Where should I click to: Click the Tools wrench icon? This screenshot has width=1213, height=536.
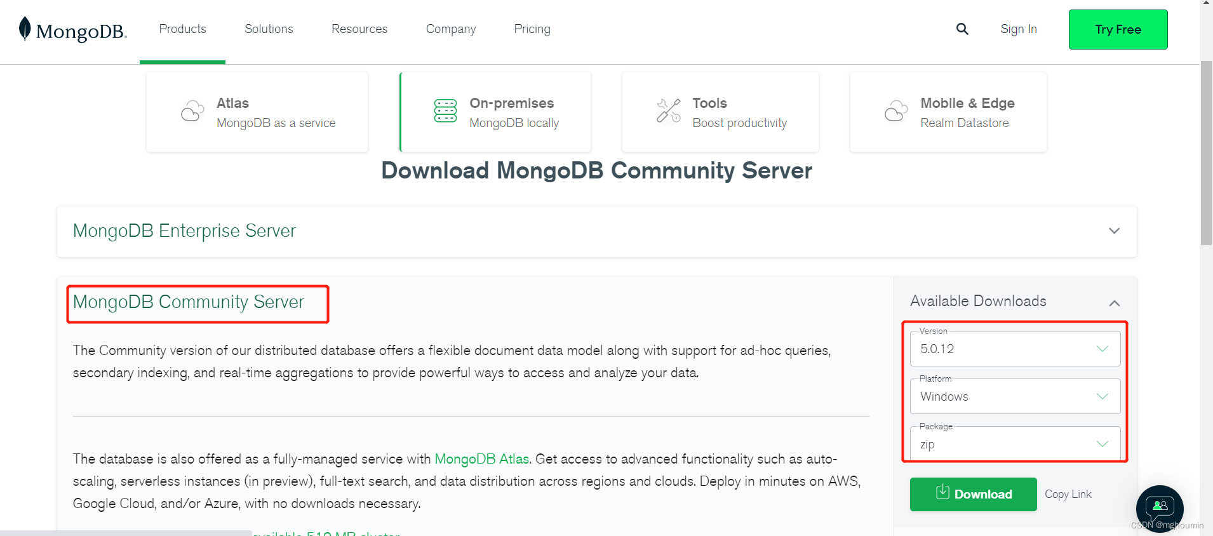(668, 111)
